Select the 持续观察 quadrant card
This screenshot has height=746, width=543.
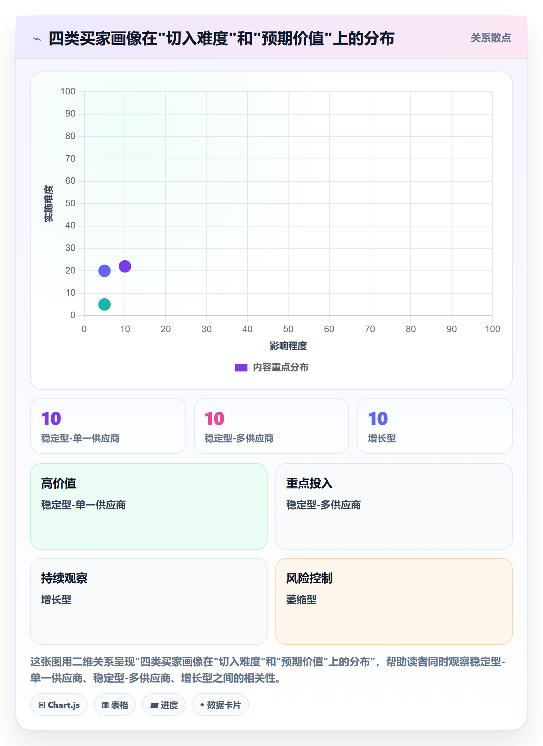(x=149, y=601)
